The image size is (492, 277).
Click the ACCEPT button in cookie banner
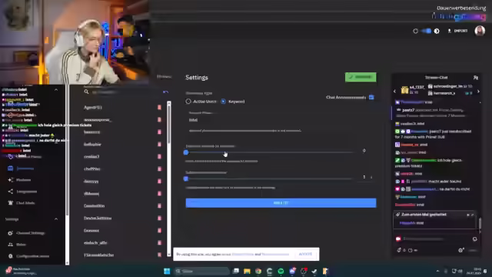pos(305,254)
